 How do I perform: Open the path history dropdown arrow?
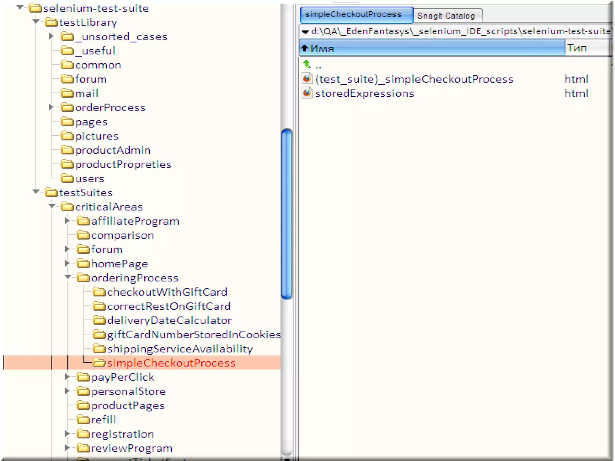pos(305,32)
